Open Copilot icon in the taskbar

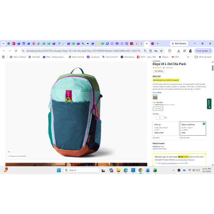point(111,170)
